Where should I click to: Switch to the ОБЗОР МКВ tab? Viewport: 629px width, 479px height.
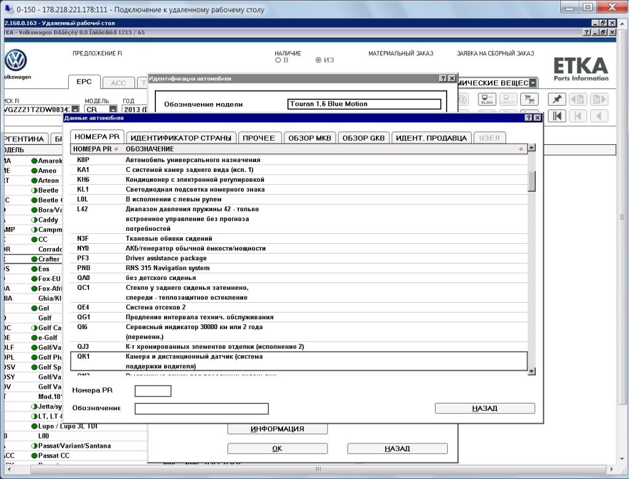point(310,138)
